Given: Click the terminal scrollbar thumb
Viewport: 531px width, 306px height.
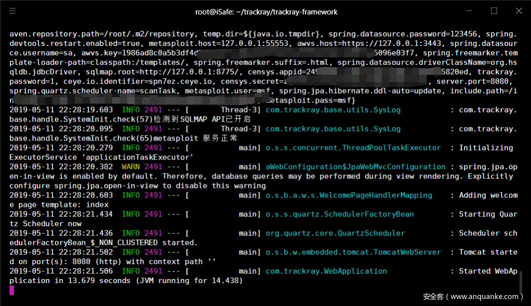Looking at the screenshot, I should pos(521,283).
